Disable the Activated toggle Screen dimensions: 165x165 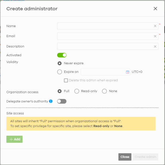[x=62, y=55]
